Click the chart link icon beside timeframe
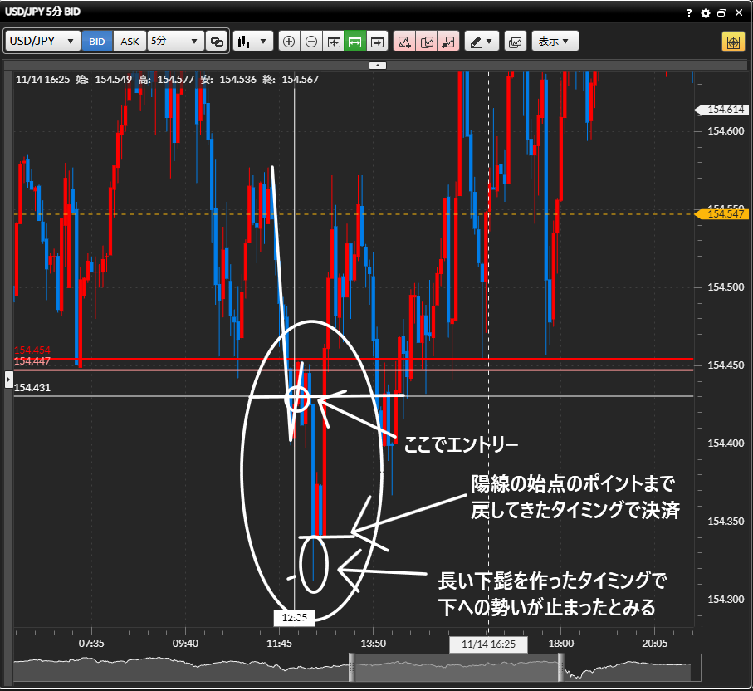The height and width of the screenshot is (691, 753). (217, 42)
